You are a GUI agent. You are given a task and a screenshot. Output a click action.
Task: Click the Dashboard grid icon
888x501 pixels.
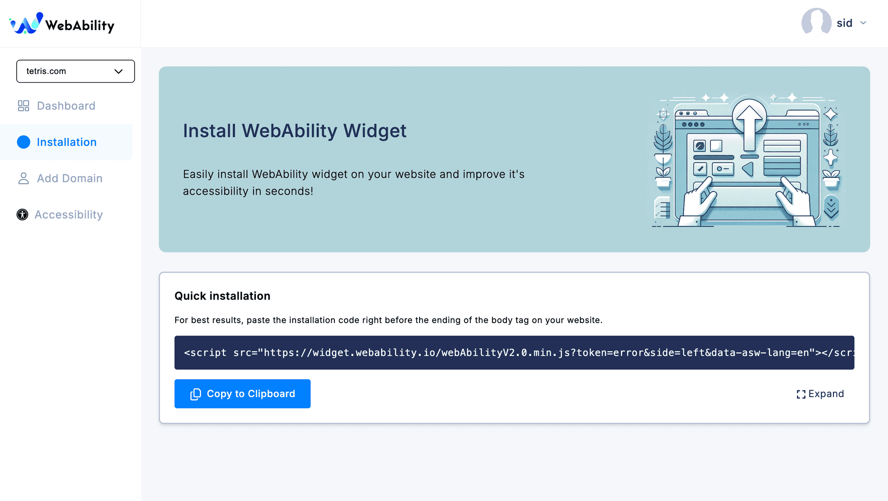24,106
